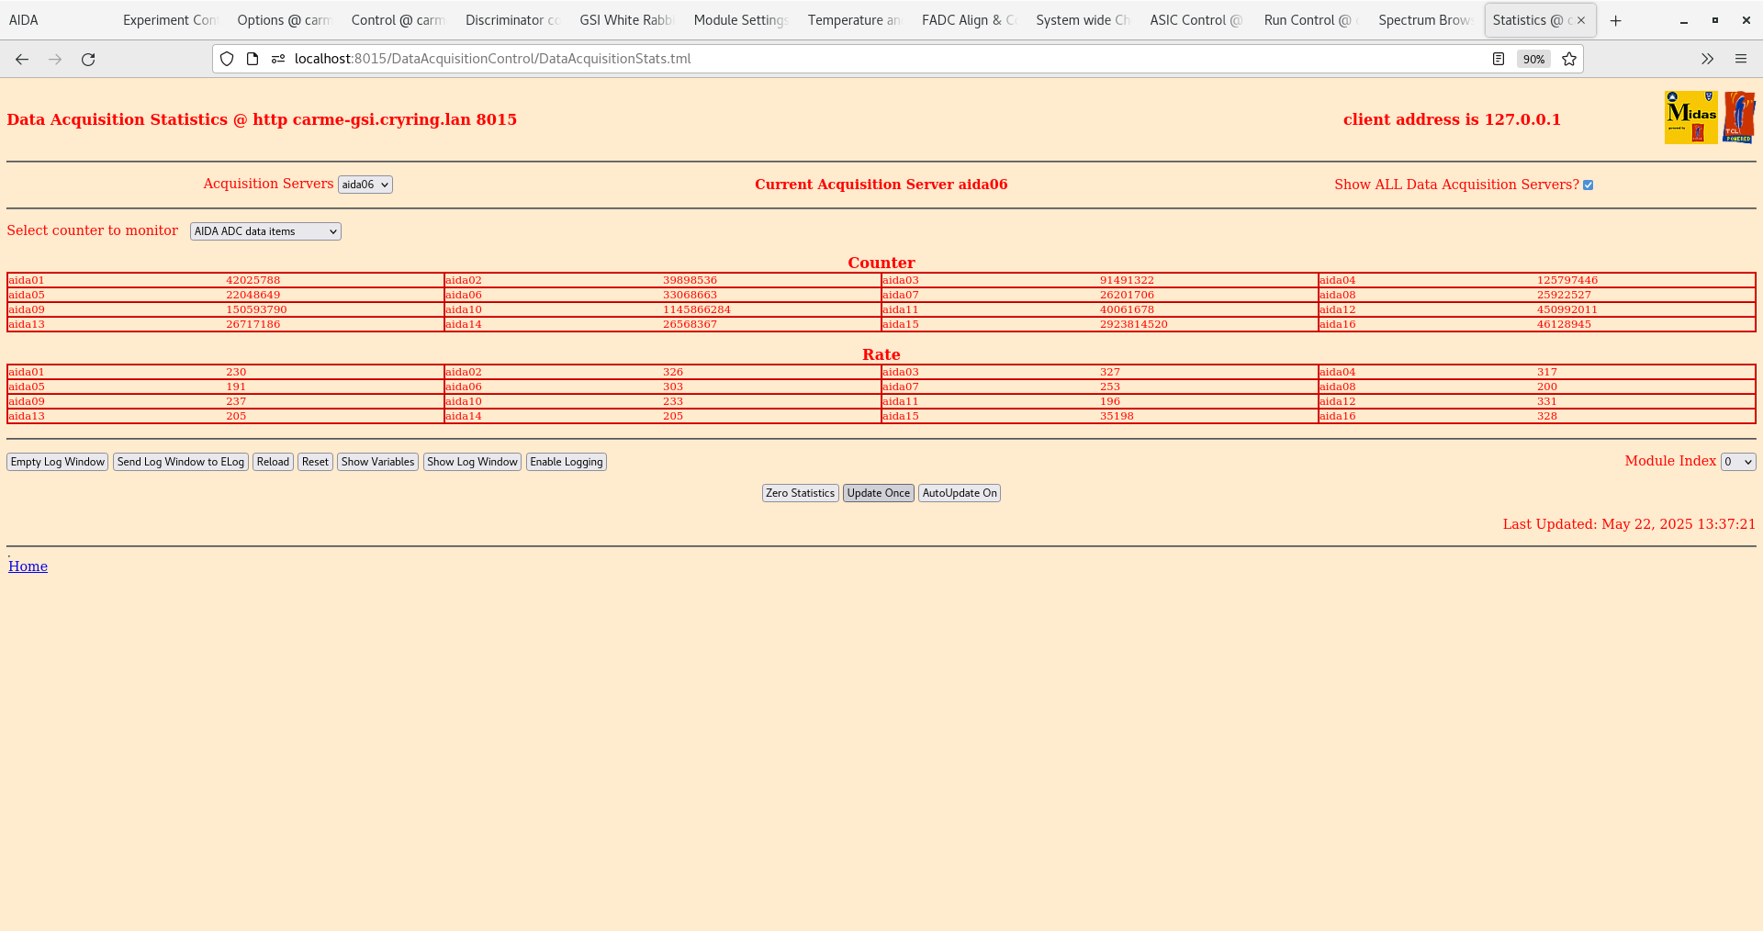
Task: Click the 90% zoom level indicator
Action: click(1533, 59)
